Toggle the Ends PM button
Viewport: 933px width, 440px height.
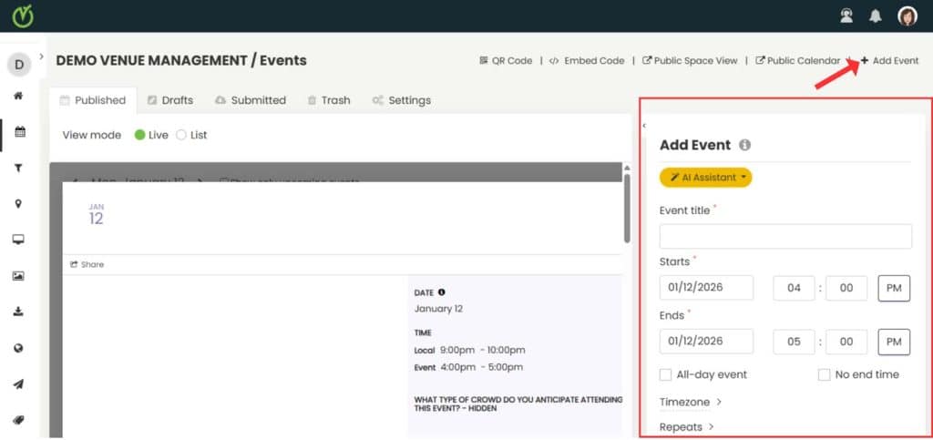894,342
